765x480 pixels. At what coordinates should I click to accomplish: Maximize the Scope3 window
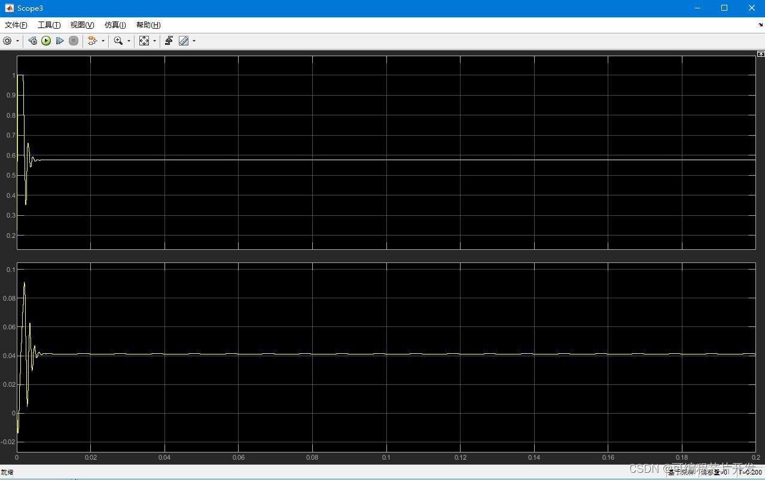click(x=724, y=8)
